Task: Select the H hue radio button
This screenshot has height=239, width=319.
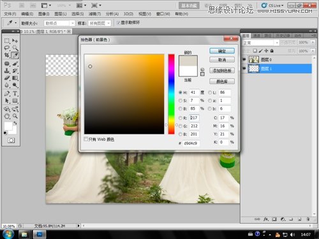Action: click(181, 92)
